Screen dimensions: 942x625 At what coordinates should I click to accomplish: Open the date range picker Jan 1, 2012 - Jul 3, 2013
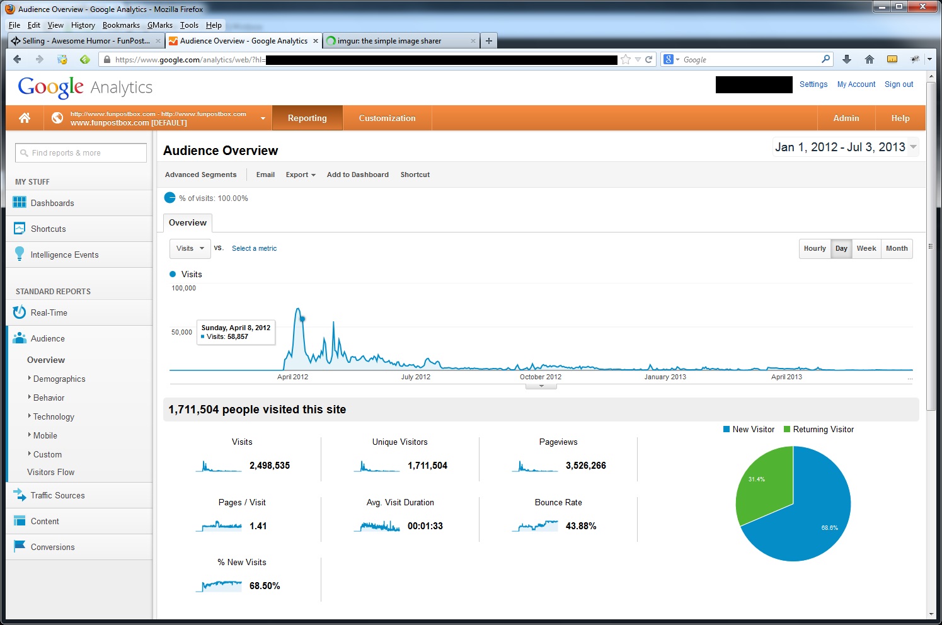pyautogui.click(x=846, y=147)
